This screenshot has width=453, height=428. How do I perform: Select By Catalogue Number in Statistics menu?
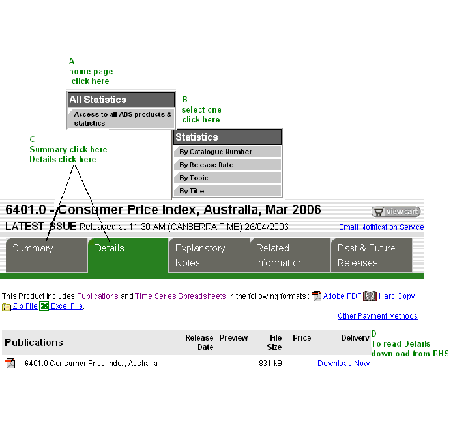(227, 152)
